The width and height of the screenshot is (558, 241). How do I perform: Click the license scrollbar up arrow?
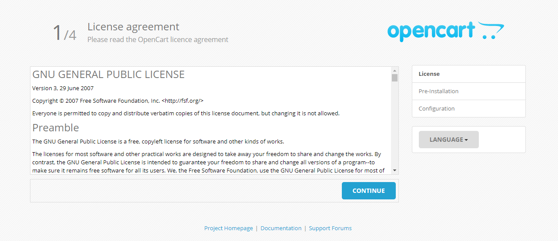(x=394, y=70)
